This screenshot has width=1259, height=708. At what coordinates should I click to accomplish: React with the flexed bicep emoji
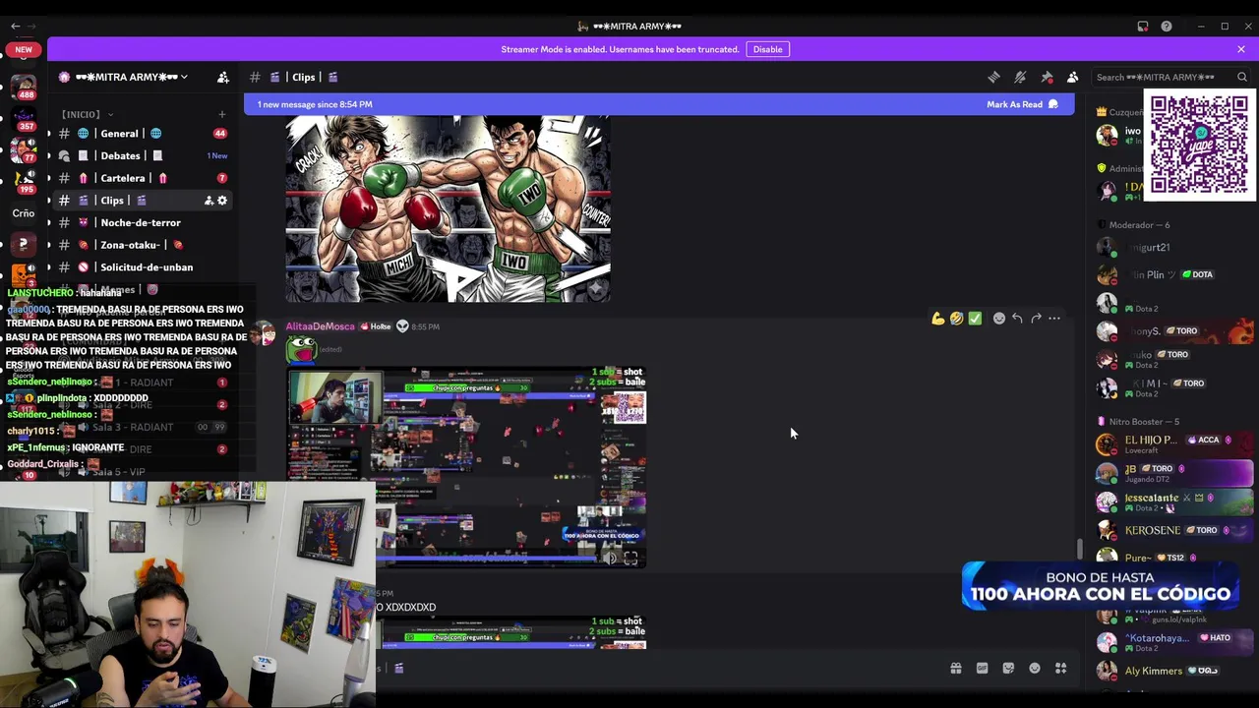(x=938, y=319)
